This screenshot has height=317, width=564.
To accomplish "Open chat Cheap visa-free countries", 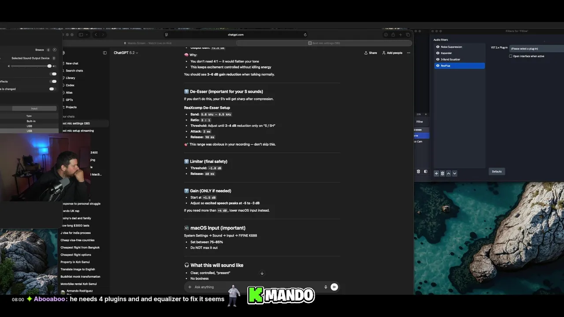I will click(x=78, y=240).
